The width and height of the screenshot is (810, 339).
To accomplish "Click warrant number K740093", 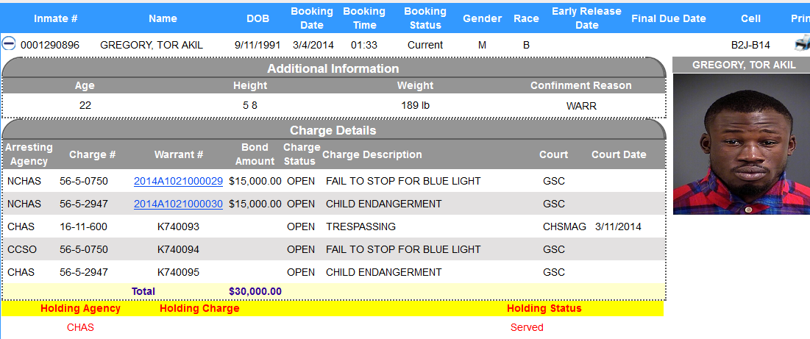I will click(178, 226).
